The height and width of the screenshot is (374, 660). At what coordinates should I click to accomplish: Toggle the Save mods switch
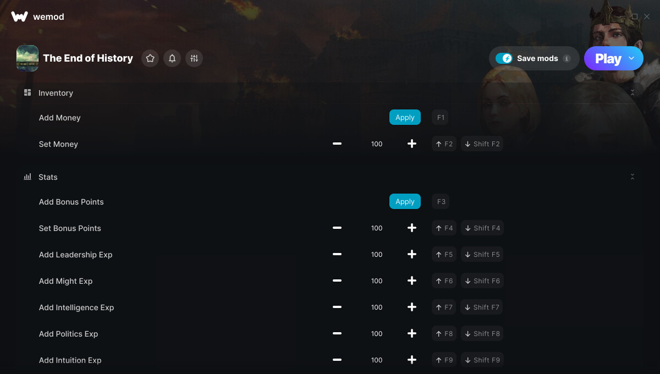click(504, 58)
